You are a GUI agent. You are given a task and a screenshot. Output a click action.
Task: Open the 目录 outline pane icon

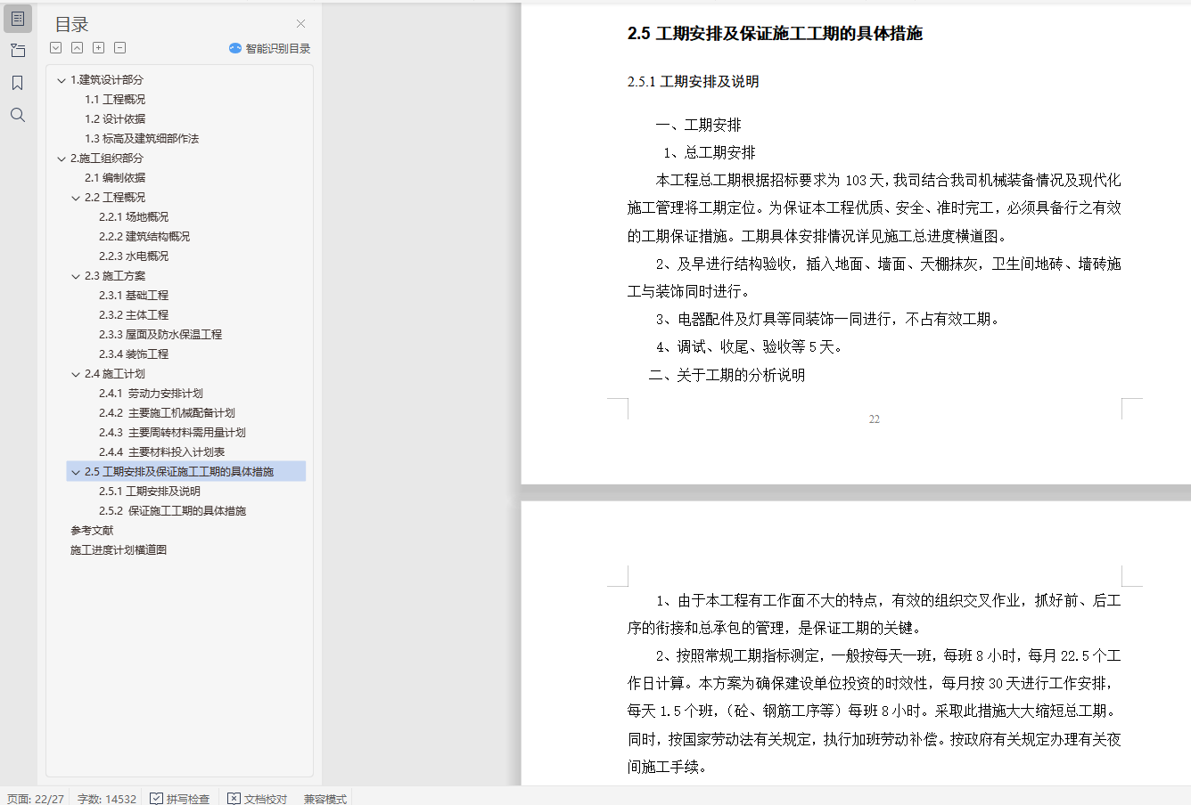point(18,18)
